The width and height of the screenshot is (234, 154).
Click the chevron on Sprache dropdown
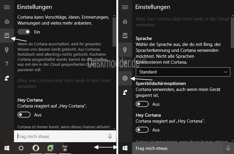coord(226,72)
